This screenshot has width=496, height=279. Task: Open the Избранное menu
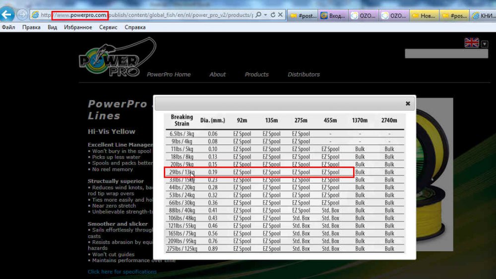click(78, 27)
